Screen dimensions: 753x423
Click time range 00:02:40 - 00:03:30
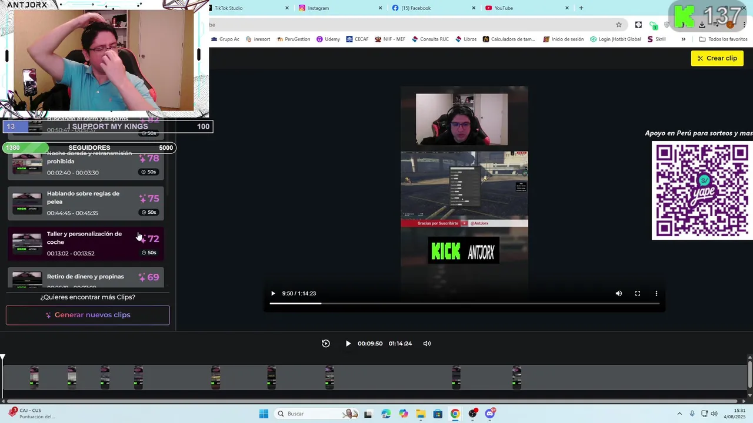coord(73,173)
